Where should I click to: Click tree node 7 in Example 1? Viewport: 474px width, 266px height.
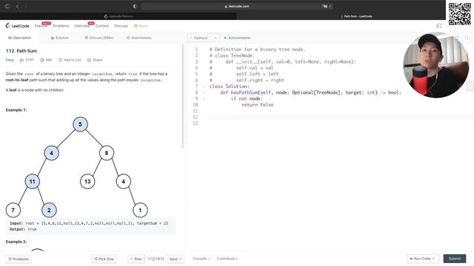coord(13,210)
